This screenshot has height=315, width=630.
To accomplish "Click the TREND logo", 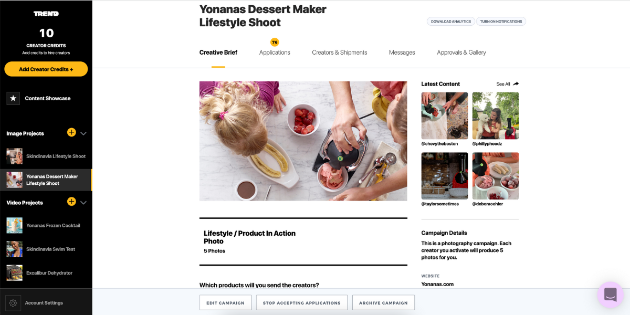I will pyautogui.click(x=46, y=14).
